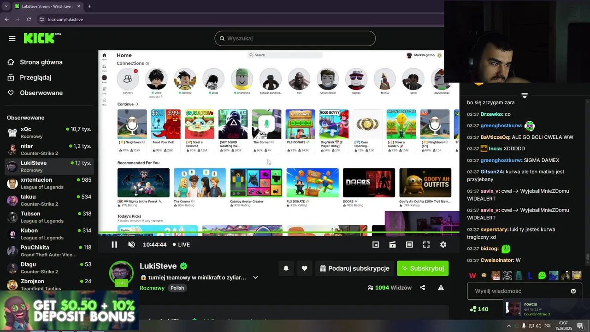Expand the chat collapse arrow
The height and width of the screenshot is (332, 590).
pos(524,95)
